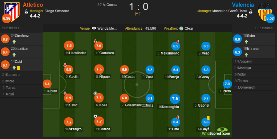Click the Atletico Madrid club crest
This screenshot has height=139, width=277.
tap(12, 12)
